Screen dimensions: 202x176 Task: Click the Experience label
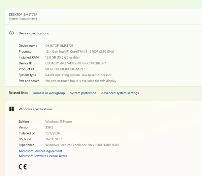point(26,145)
